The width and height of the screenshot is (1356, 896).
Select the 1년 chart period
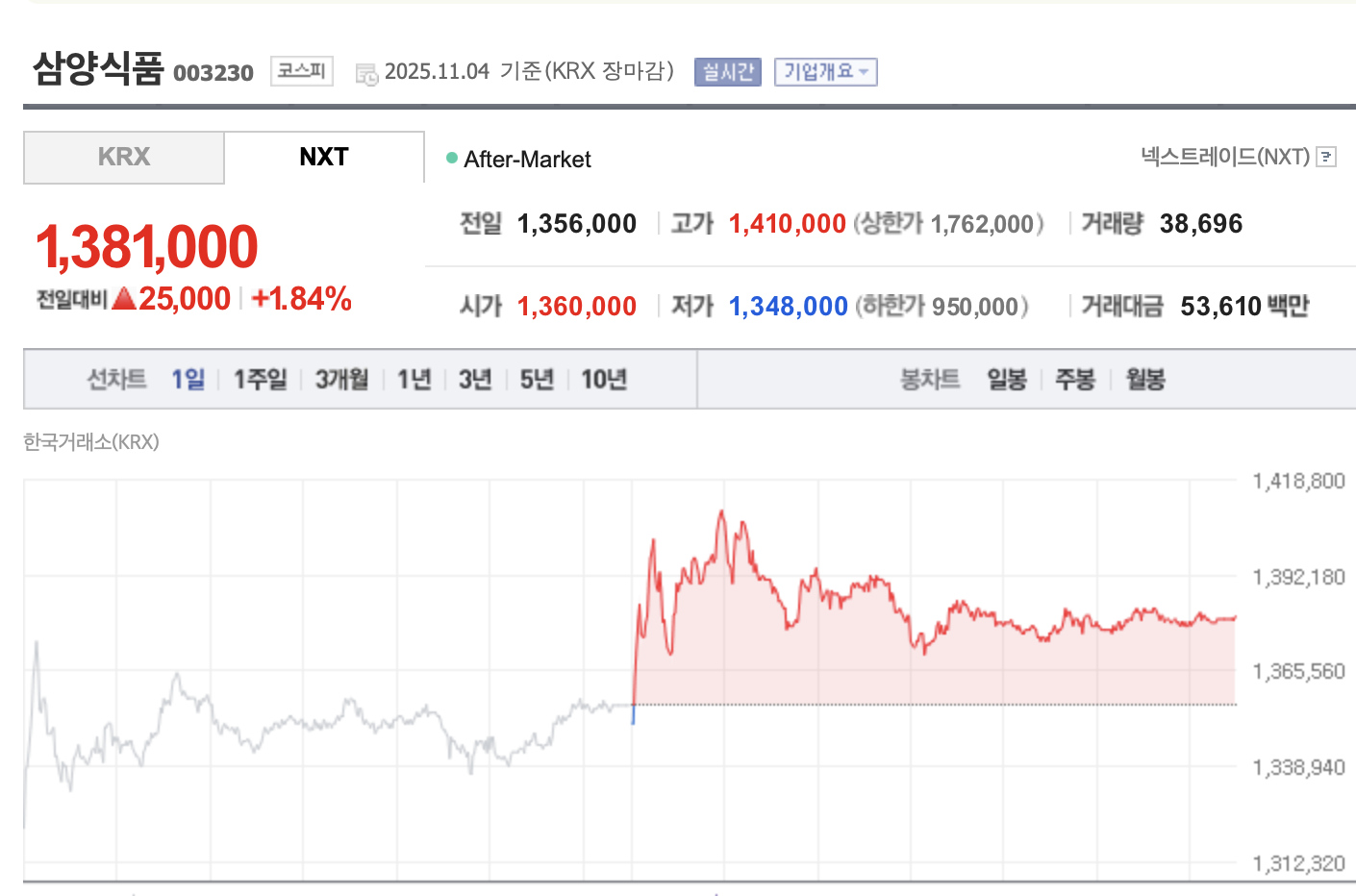414,379
